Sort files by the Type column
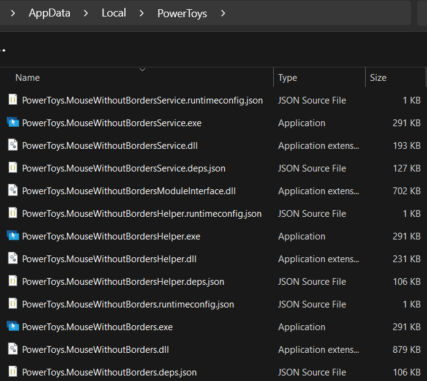The height and width of the screenshot is (381, 427). point(287,78)
